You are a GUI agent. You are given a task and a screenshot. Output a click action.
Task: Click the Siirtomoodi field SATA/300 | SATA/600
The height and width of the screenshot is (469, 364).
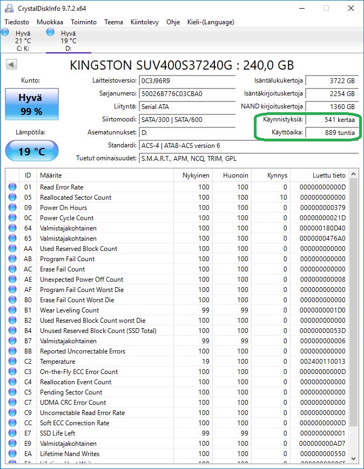(187, 120)
